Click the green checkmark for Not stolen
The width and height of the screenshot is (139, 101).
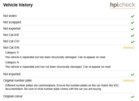tap(133, 16)
